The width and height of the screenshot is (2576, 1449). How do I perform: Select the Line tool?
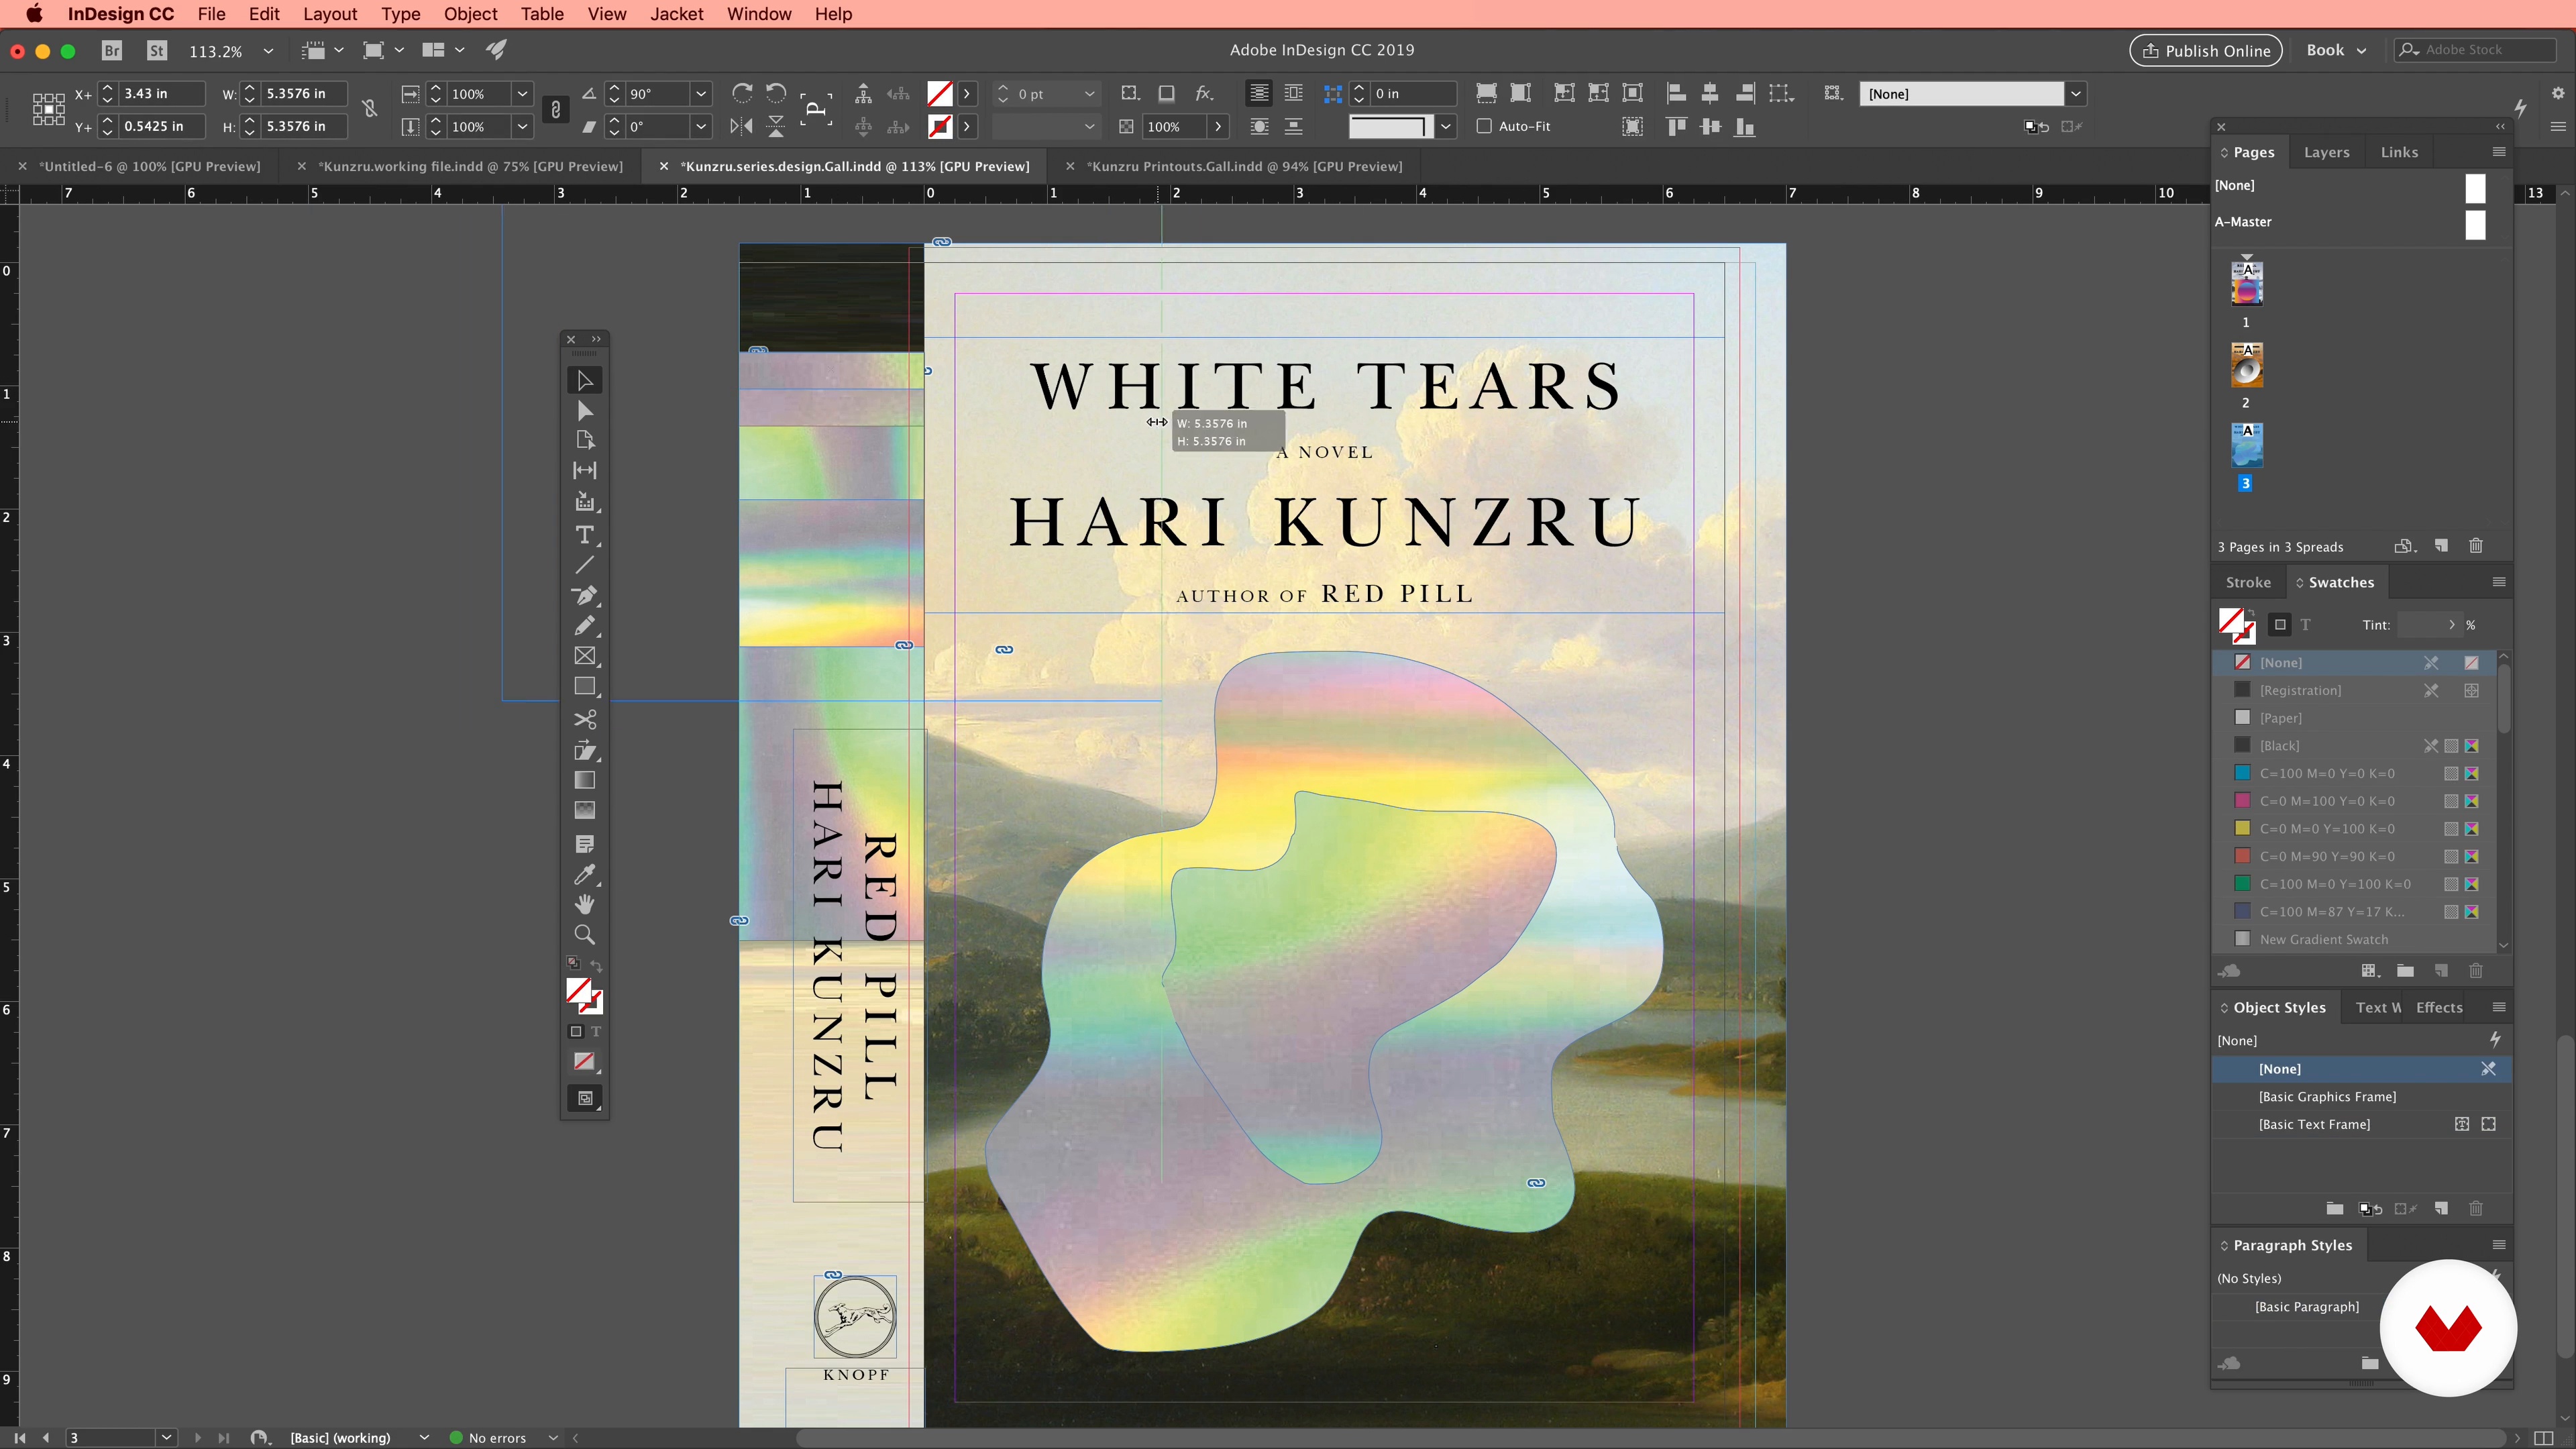pos(585,565)
